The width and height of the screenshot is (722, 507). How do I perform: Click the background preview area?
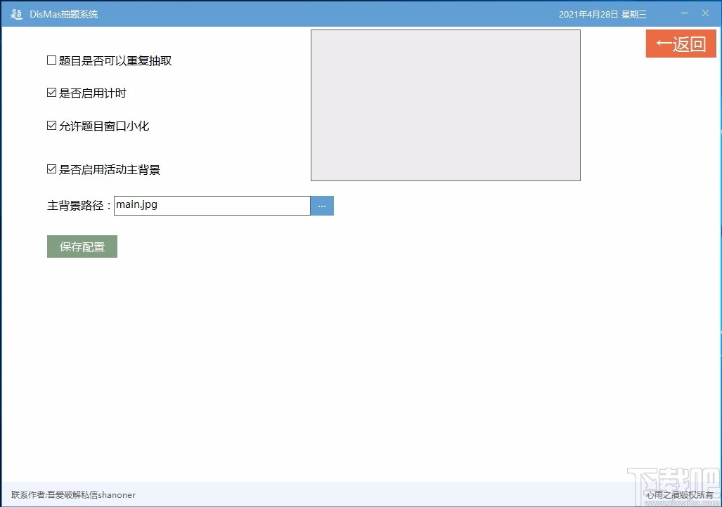click(x=445, y=105)
